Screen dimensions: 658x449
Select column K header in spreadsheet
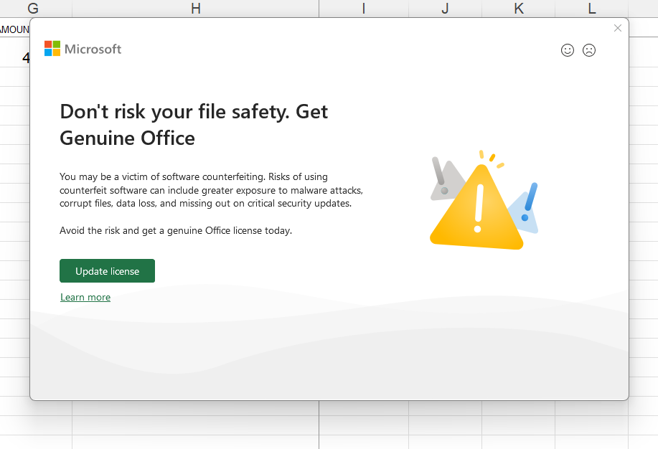point(519,9)
